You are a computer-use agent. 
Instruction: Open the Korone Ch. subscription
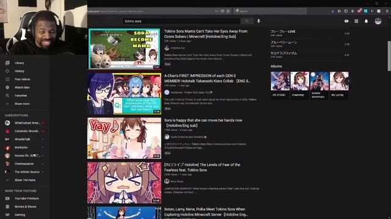pos(24,156)
